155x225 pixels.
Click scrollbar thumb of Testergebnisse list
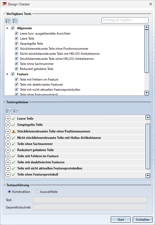point(148,146)
